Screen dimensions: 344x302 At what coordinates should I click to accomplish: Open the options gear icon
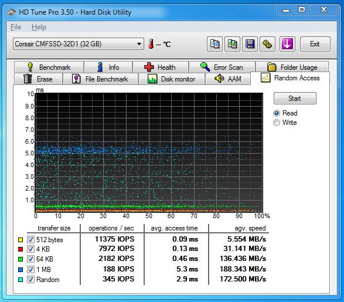pyautogui.click(x=267, y=44)
